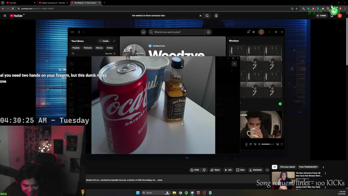Open the Spotify profile avatar menu

pyautogui.click(x=261, y=32)
